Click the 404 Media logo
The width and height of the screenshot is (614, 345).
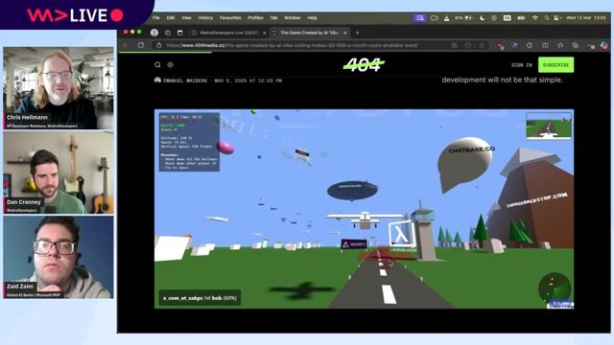(364, 65)
